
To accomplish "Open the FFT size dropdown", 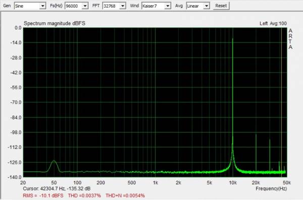I will (x=114, y=6).
